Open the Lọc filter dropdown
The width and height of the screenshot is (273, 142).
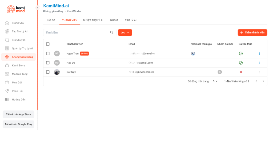click(125, 32)
